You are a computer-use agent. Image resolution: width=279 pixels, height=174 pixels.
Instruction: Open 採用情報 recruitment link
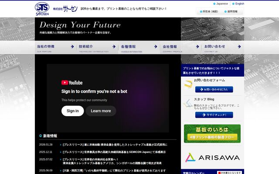[231, 12]
